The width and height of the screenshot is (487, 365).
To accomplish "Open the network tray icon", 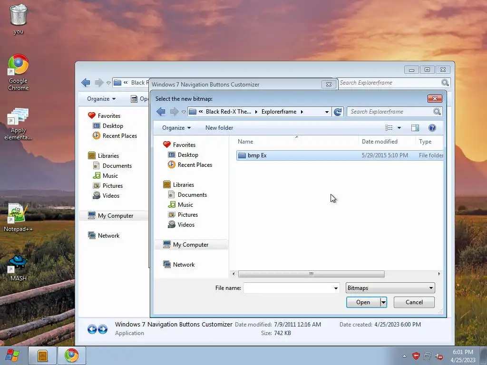I will 428,356.
